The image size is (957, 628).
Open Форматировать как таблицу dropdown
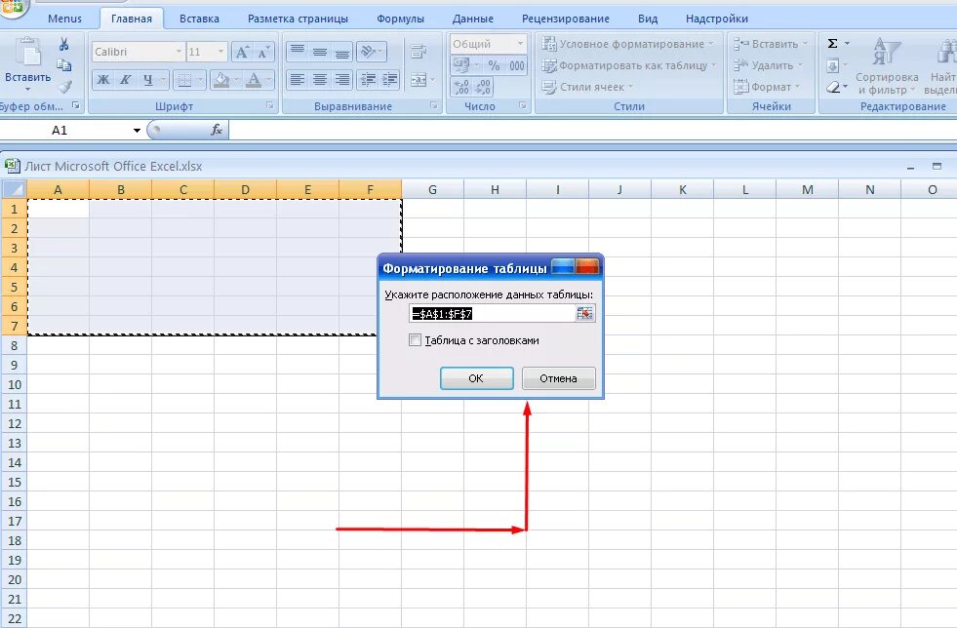coord(629,65)
